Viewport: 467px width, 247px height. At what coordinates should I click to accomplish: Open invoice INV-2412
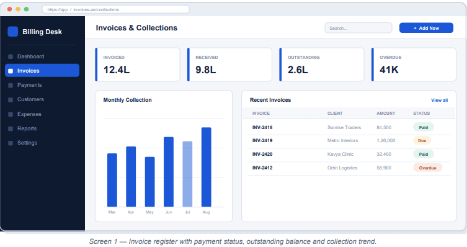tap(262, 168)
